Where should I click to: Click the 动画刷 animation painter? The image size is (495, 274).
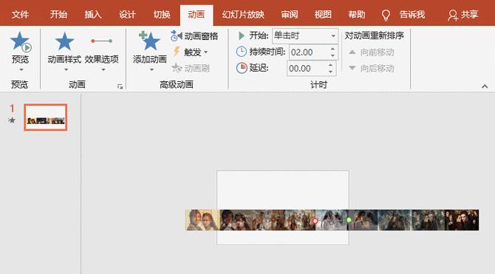[x=191, y=68]
